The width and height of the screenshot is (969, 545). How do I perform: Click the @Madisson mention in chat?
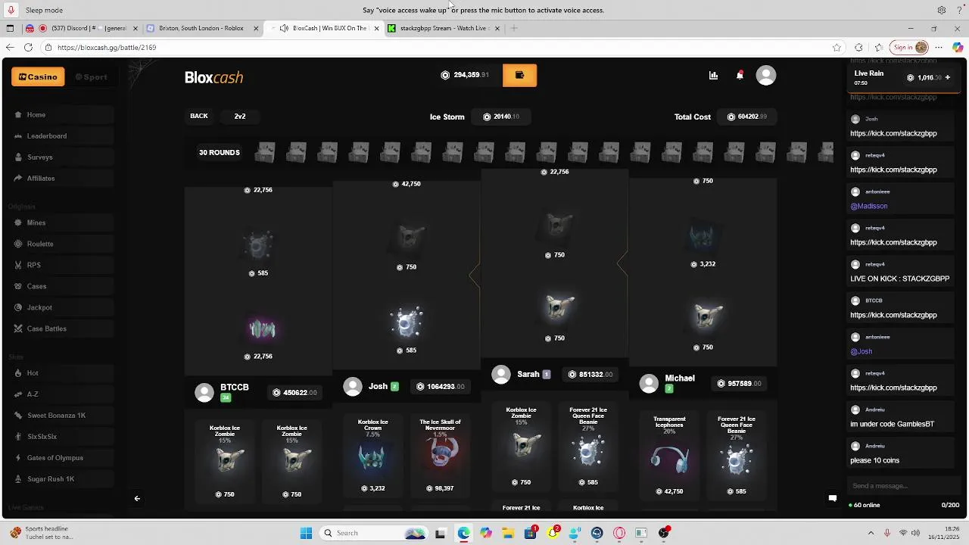[x=869, y=206]
